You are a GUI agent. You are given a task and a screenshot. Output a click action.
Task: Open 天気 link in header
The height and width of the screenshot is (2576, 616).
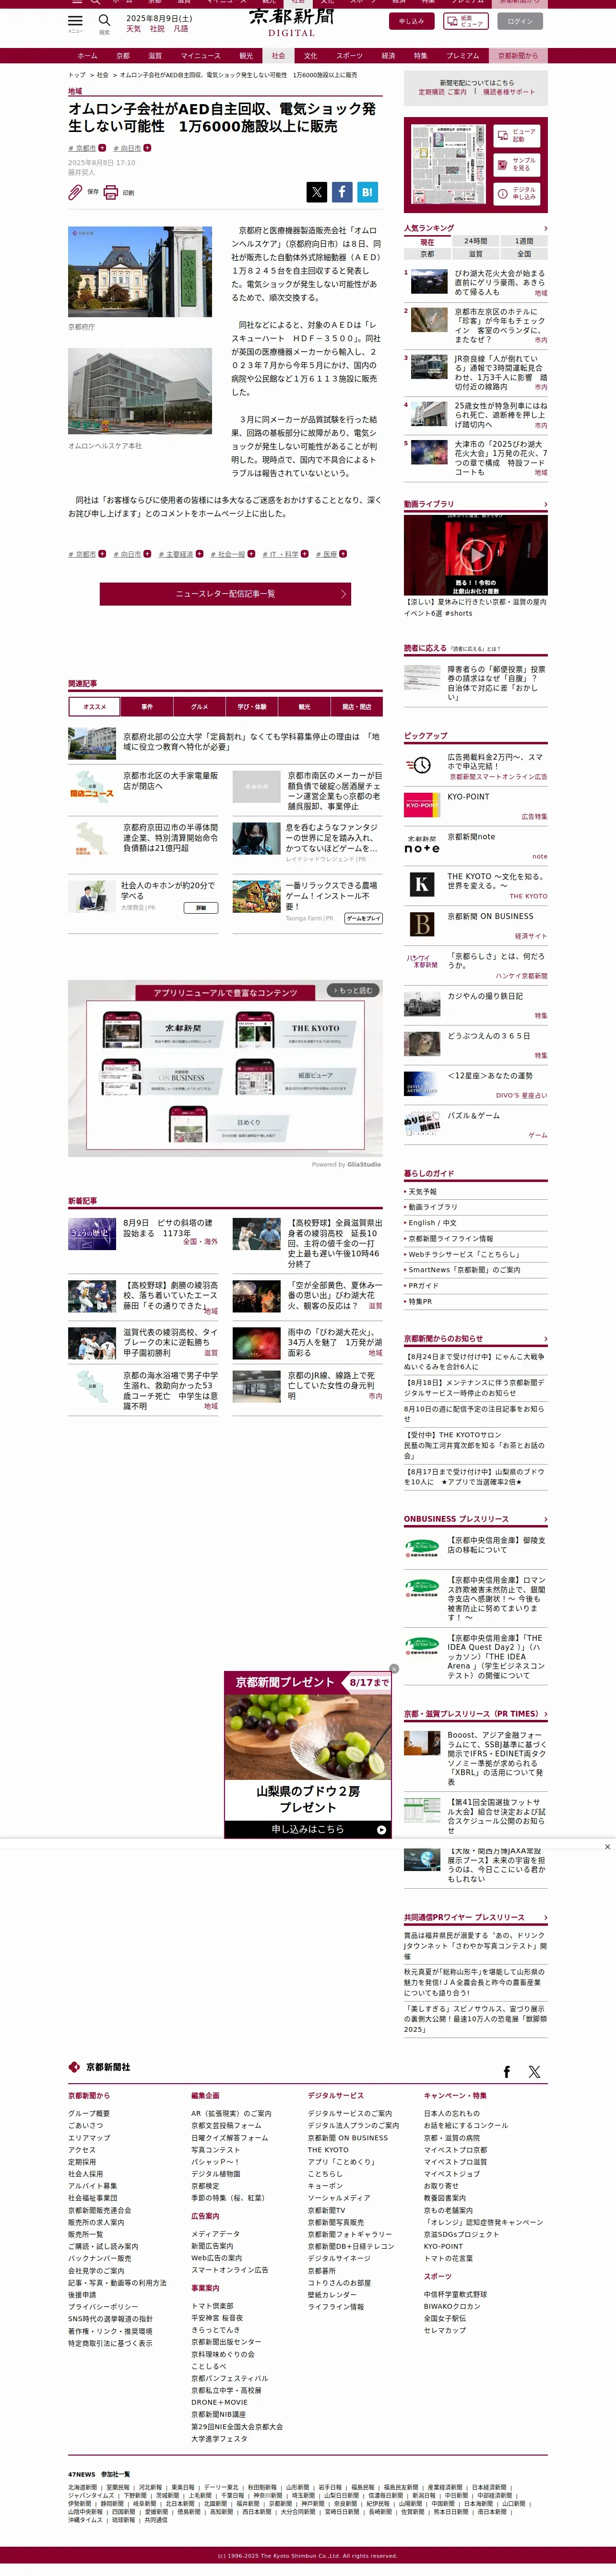point(133,28)
